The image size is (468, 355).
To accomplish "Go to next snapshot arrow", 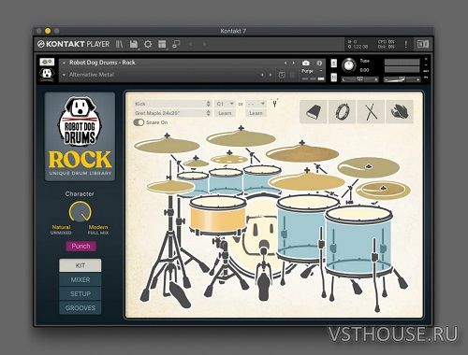I will tap(271, 75).
